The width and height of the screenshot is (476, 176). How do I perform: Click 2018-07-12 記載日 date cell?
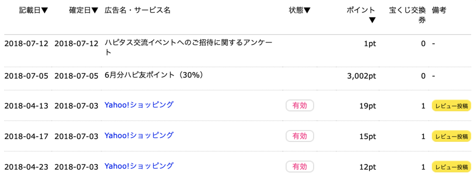[x=26, y=44]
